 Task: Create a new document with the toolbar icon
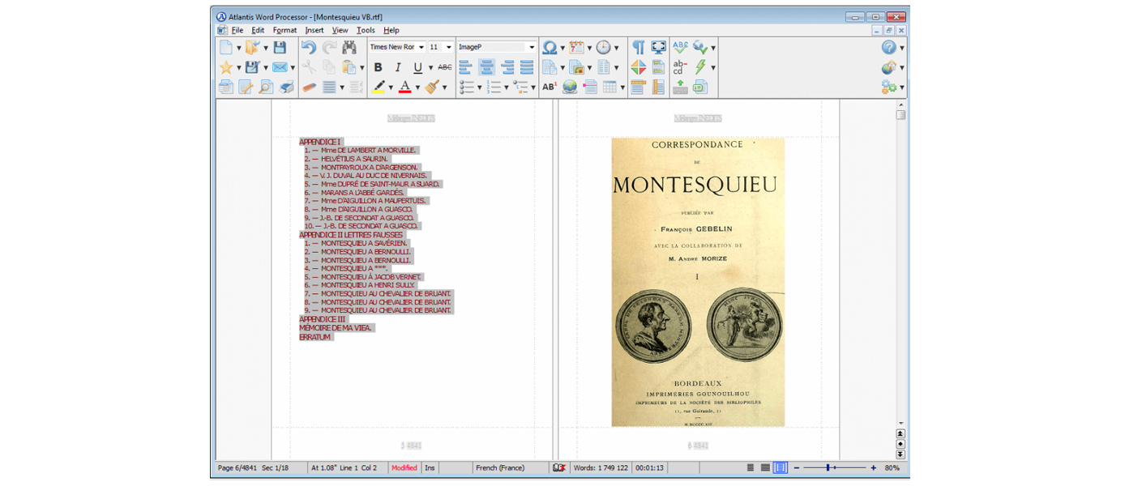pos(226,48)
